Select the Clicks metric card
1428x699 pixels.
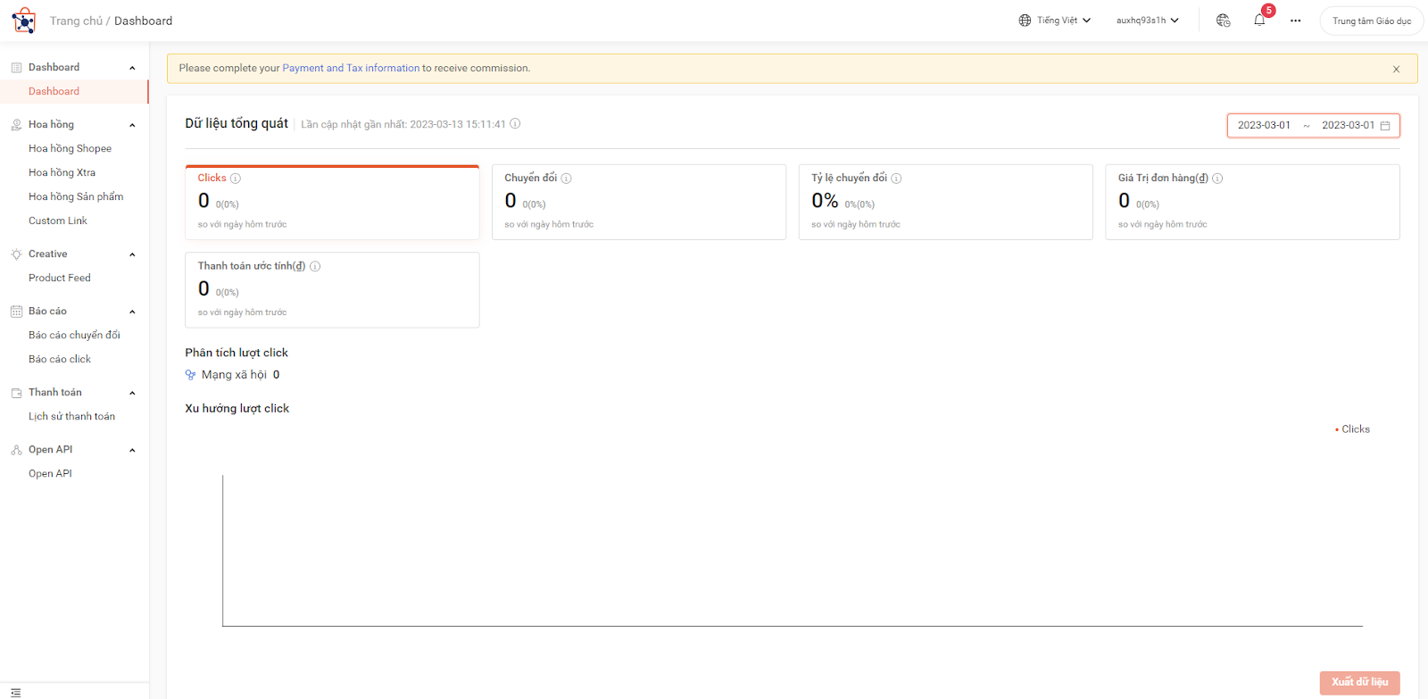(332, 202)
